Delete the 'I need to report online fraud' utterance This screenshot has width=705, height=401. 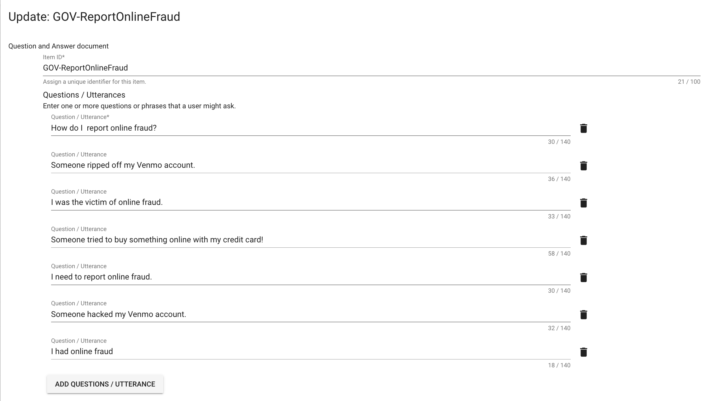pyautogui.click(x=583, y=278)
